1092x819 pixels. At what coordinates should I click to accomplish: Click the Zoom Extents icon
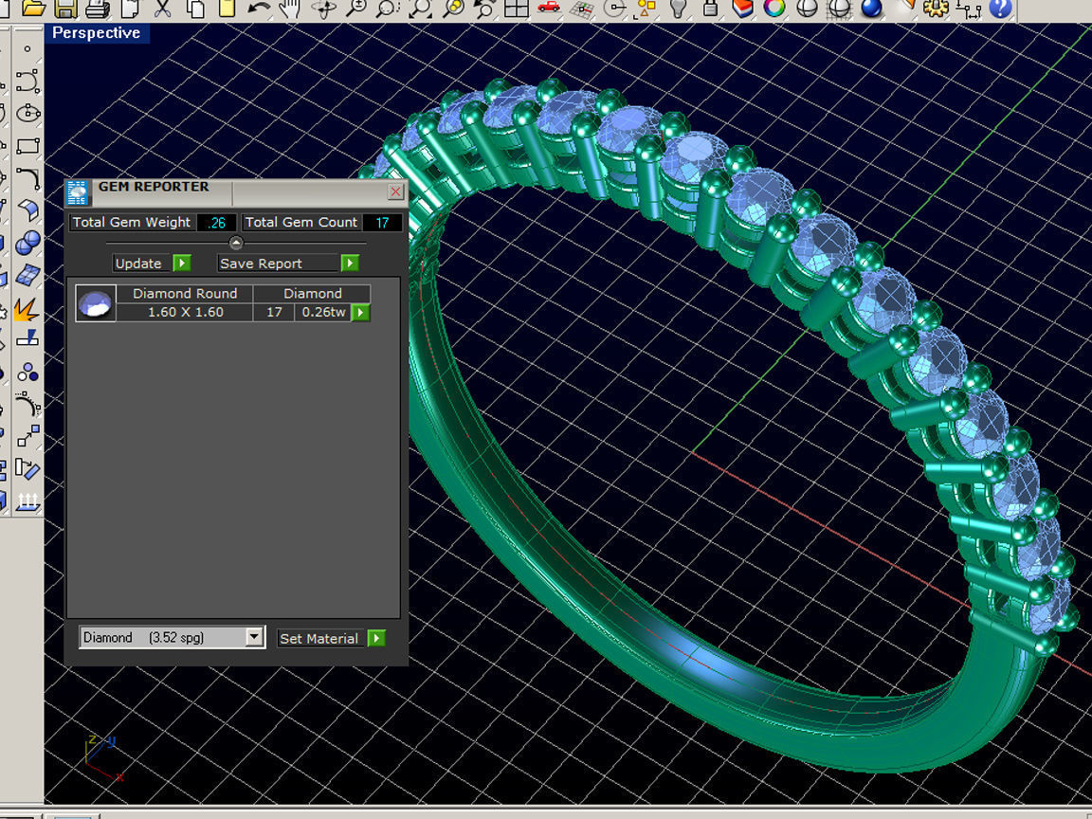click(420, 9)
